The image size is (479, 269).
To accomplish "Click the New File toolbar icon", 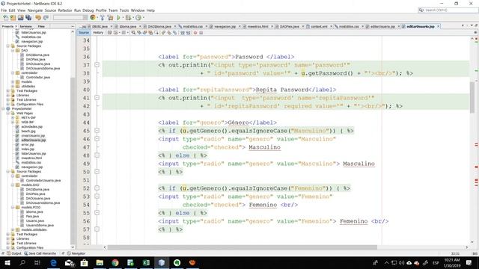I will coord(5,18).
